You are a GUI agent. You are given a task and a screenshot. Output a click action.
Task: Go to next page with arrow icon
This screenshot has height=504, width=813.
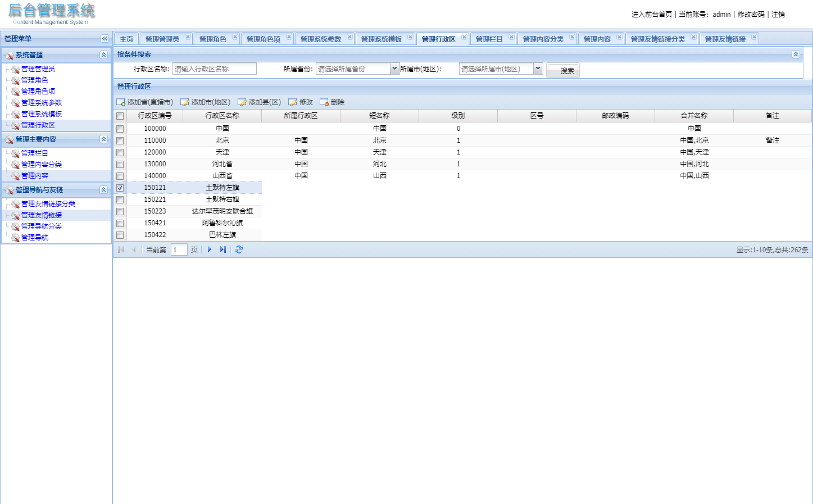pos(209,249)
